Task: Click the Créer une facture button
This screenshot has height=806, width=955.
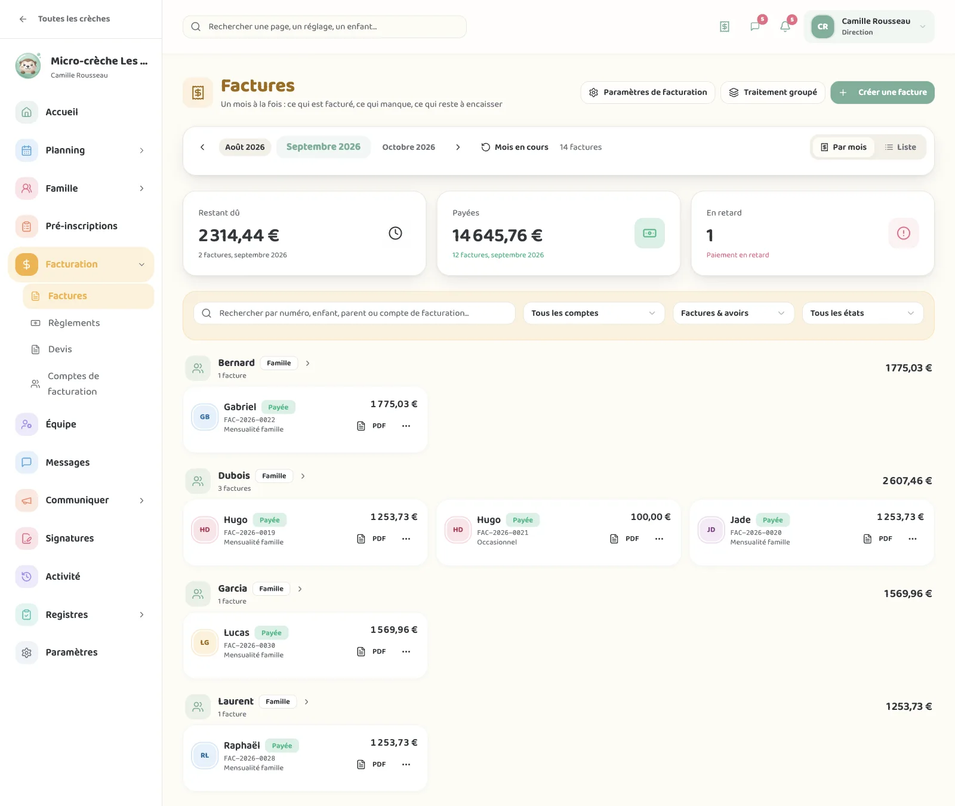Action: 882,93
